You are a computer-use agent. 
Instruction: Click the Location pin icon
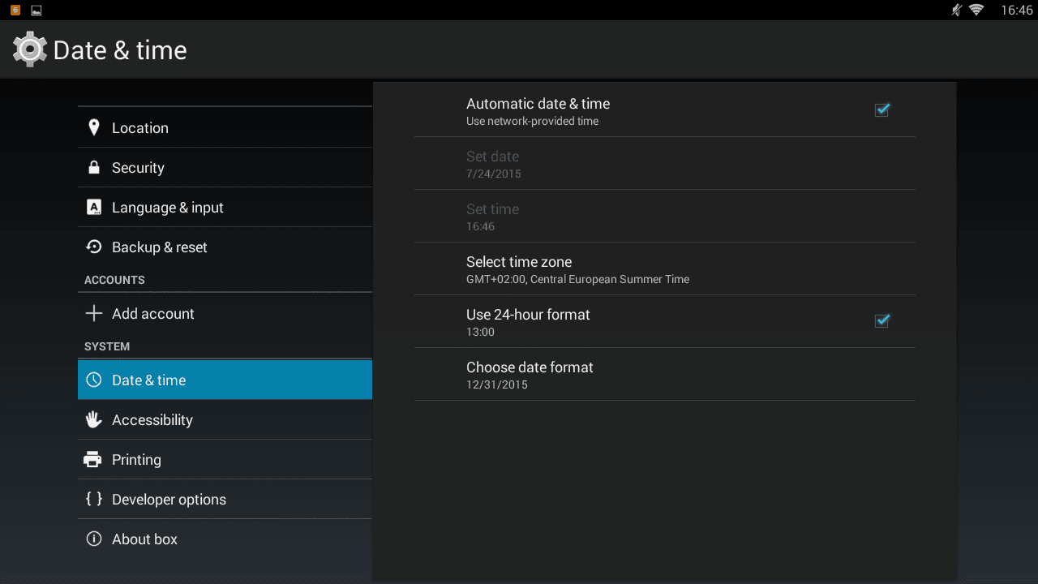point(94,127)
